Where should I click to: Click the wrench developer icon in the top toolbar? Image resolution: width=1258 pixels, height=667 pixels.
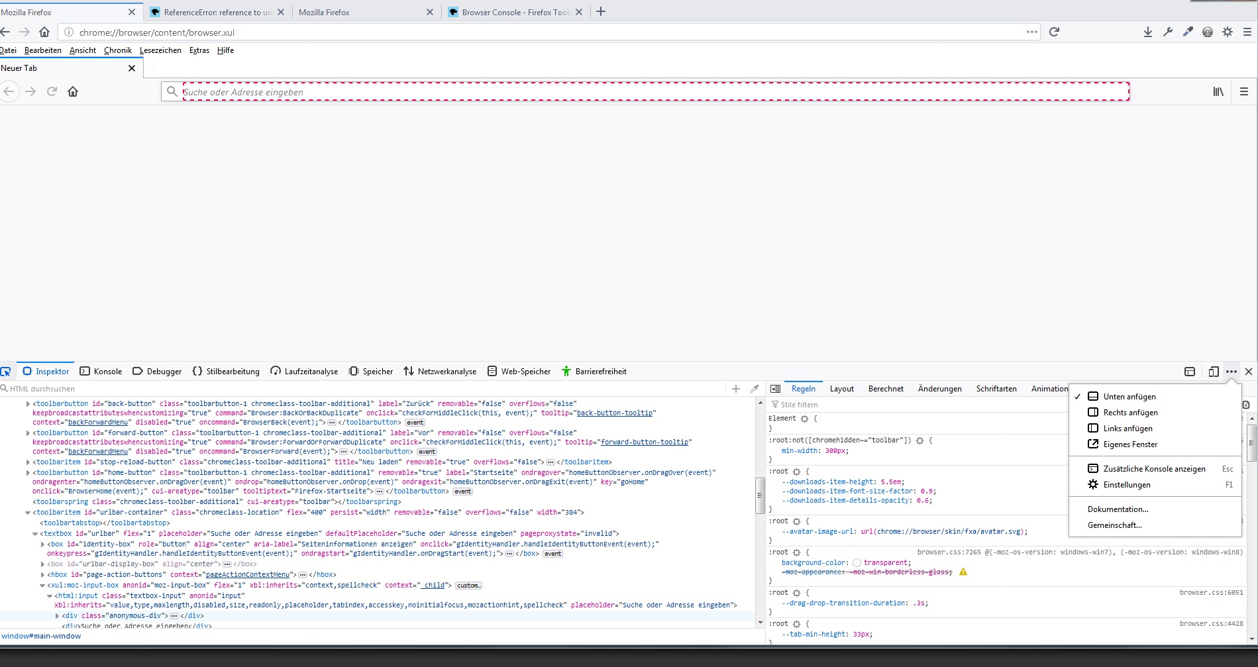coord(1167,32)
